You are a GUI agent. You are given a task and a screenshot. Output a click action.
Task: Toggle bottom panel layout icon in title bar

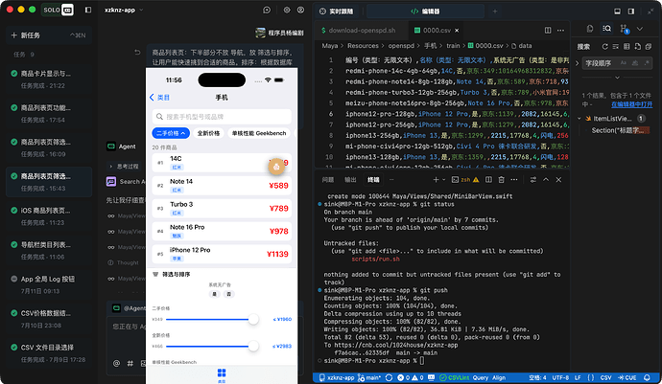click(x=617, y=11)
